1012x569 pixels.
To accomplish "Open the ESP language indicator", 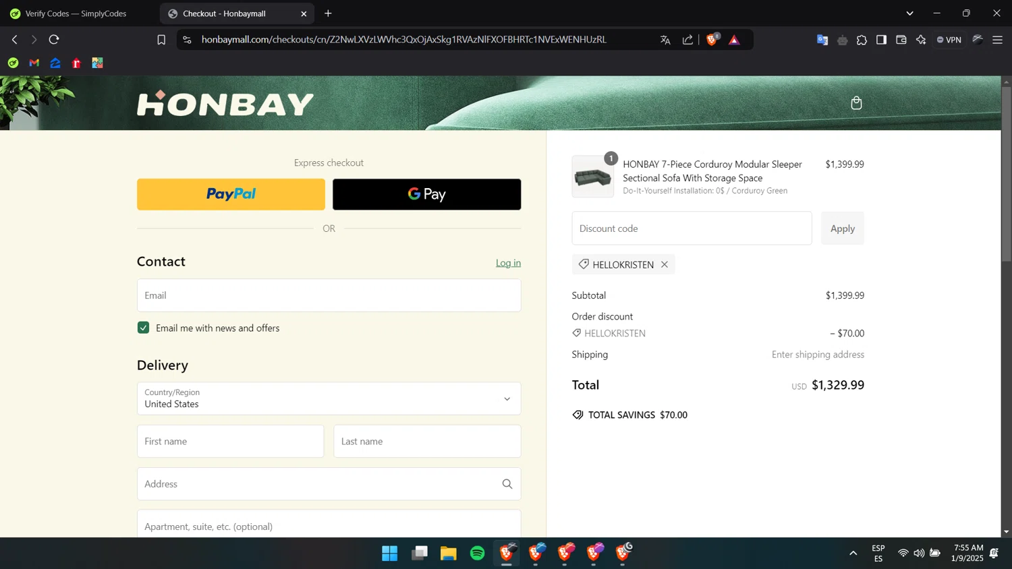I will tap(878, 553).
